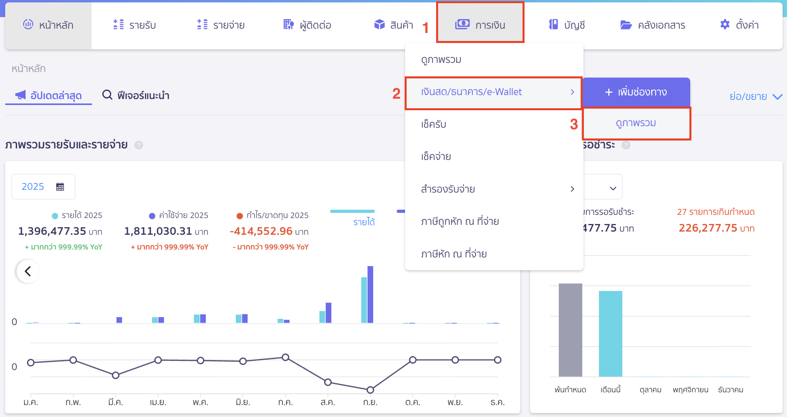
Task: Click the เพิ่มช่องทาง add channel button
Action: 636,92
